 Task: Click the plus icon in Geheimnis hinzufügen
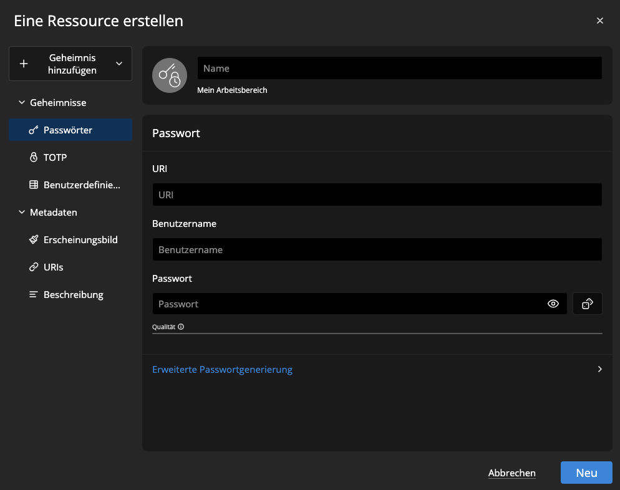(24, 64)
